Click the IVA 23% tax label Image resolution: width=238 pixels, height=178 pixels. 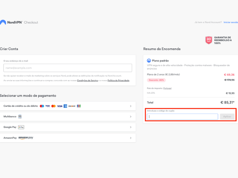point(151,93)
